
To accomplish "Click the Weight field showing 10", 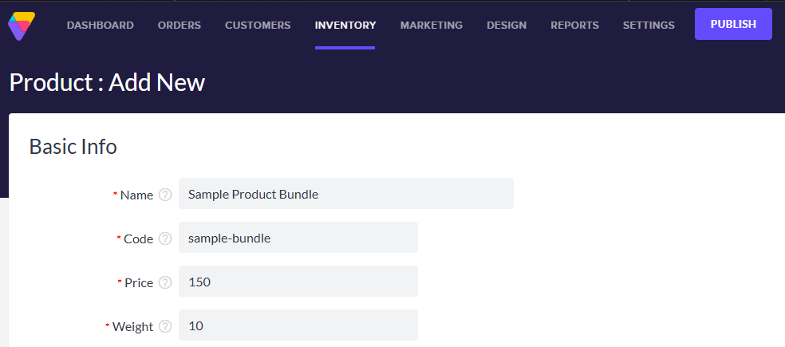I will 298,325.
